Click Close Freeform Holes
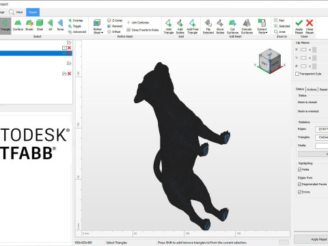Viewport: 328px width, 246px height. pyautogui.click(x=143, y=30)
